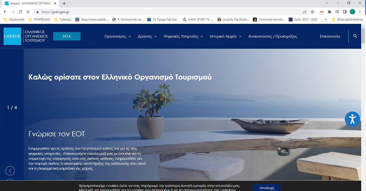Go to previous slide with circular arrow
Image resolution: width=366 pixels, height=191 pixels.
(x=10, y=171)
